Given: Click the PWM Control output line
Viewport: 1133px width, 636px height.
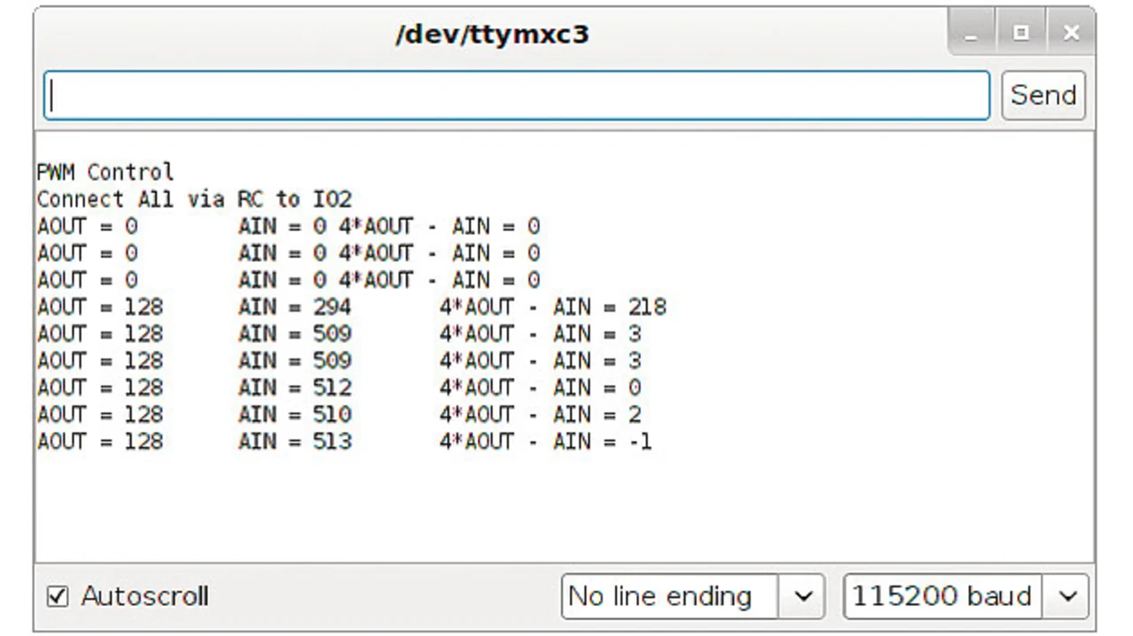Looking at the screenshot, I should (105, 172).
